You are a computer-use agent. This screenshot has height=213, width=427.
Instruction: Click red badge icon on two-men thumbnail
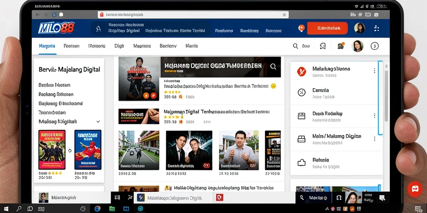click(x=206, y=165)
